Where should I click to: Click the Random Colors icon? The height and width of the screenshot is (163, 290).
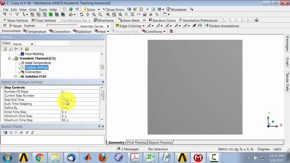[x=150, y=20]
